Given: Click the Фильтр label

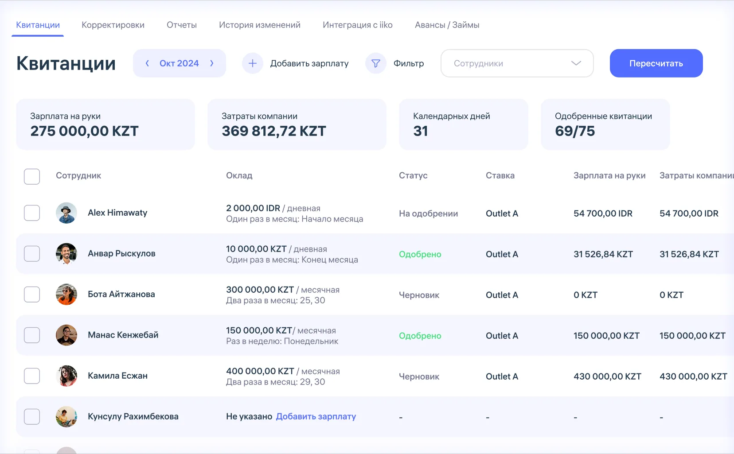Looking at the screenshot, I should (409, 63).
